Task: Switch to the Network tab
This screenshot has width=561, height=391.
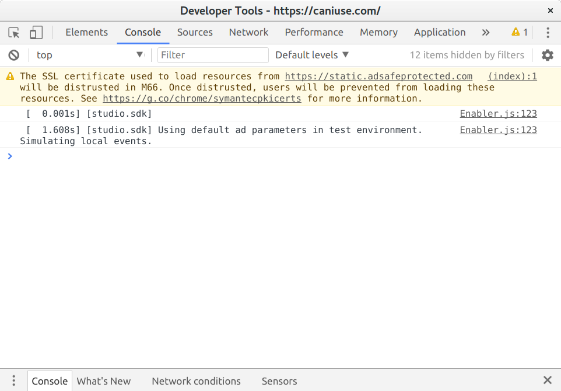Action: 248,33
